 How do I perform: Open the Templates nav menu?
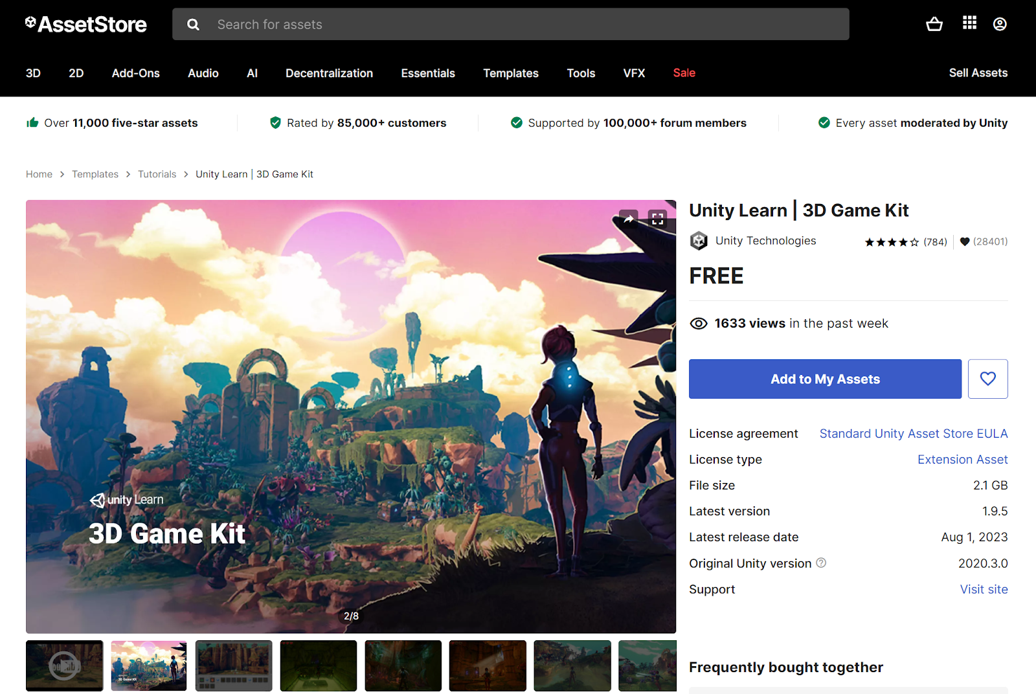coord(511,73)
